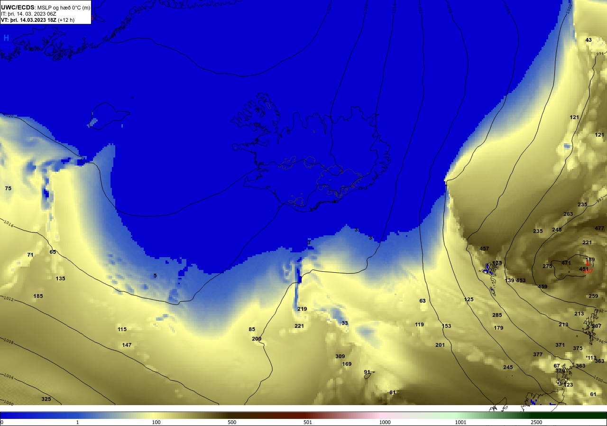The width and height of the screenshot is (607, 426).
Task: Click the height value 75
Action: coord(8,188)
